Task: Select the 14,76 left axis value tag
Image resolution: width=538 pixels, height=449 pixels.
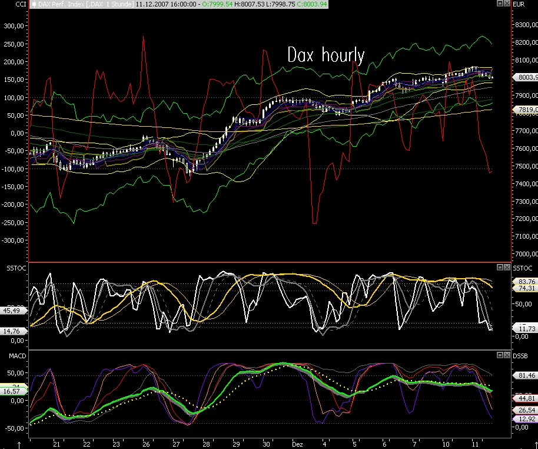Action: 14,331
